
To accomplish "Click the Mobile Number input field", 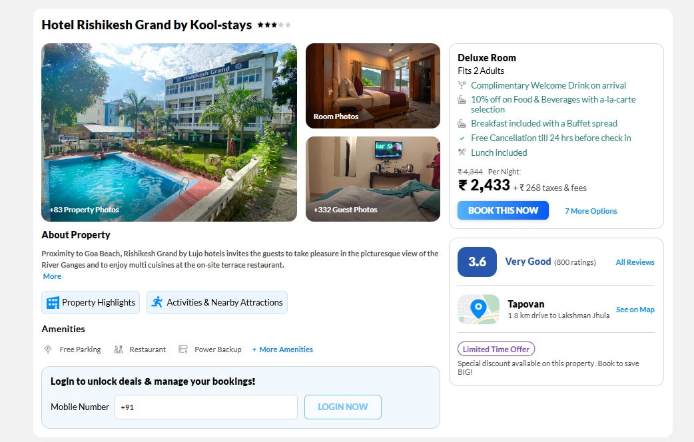I will tap(206, 407).
